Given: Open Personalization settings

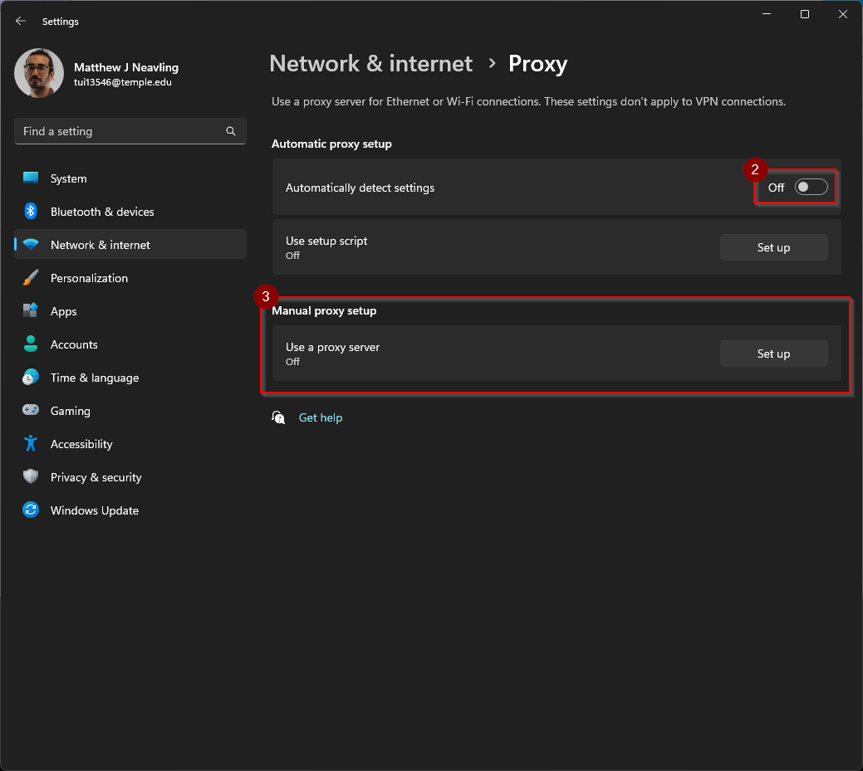Looking at the screenshot, I should pos(130,278).
